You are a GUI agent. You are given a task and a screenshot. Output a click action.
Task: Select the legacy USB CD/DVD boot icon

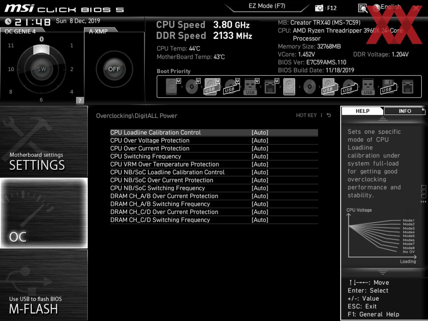pos(349,87)
